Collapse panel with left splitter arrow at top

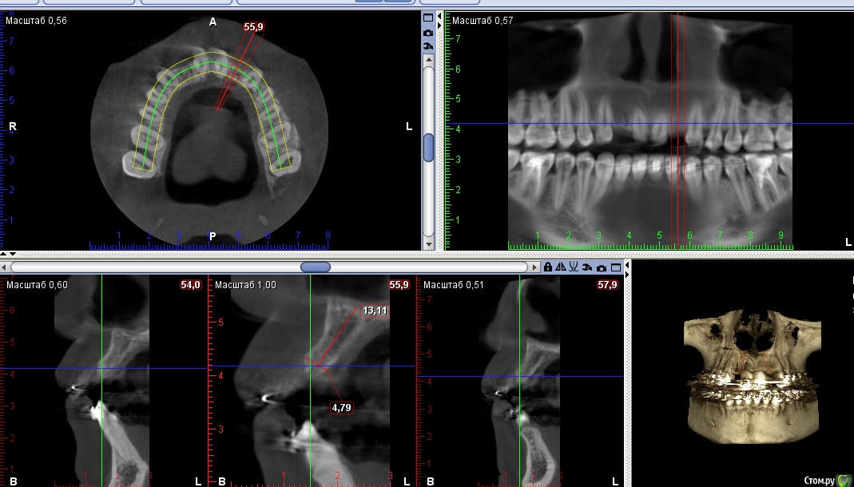tap(440, 15)
